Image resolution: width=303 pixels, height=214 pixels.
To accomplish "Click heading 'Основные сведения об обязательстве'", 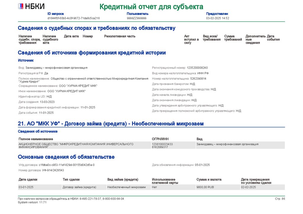I will [x=66, y=157].
